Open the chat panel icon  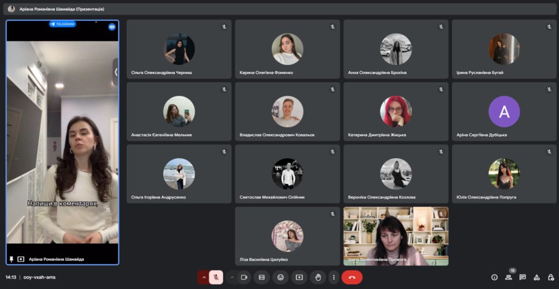coord(522,277)
